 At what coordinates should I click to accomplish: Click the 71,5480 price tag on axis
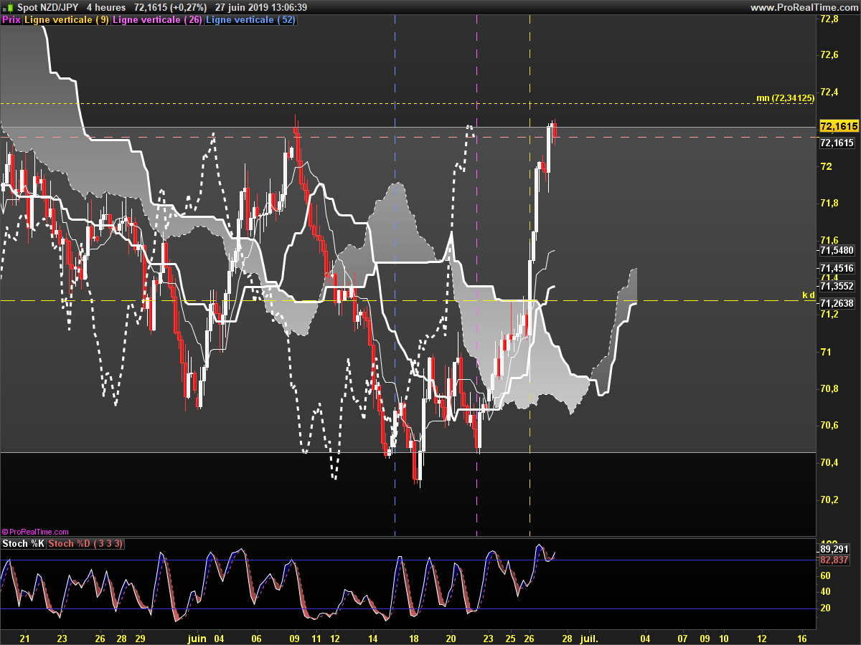pyautogui.click(x=837, y=251)
